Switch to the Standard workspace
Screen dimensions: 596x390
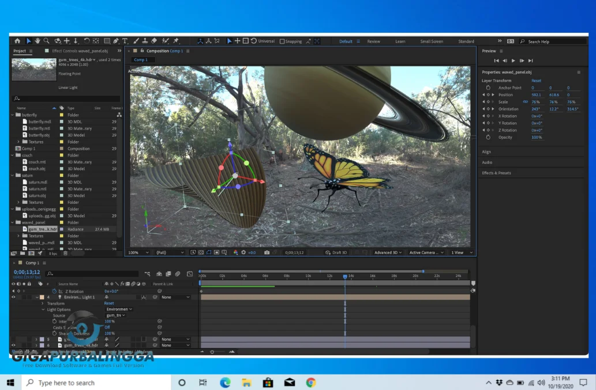(x=466, y=41)
